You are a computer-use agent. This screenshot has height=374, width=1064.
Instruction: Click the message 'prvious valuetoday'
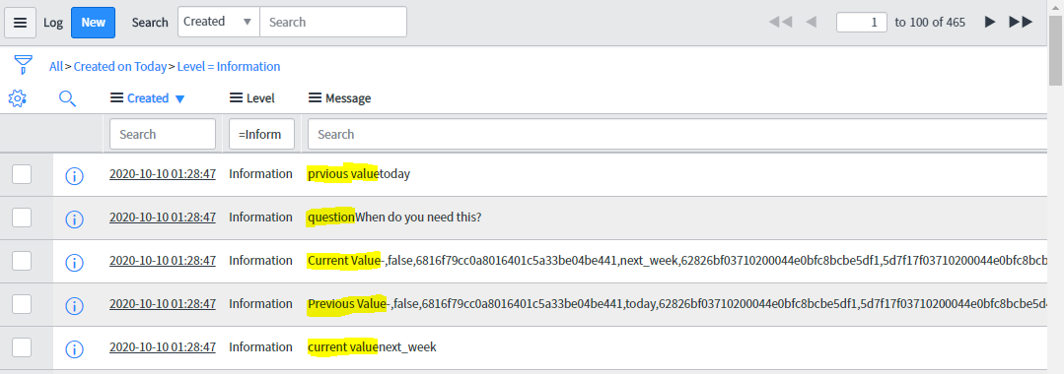point(359,174)
